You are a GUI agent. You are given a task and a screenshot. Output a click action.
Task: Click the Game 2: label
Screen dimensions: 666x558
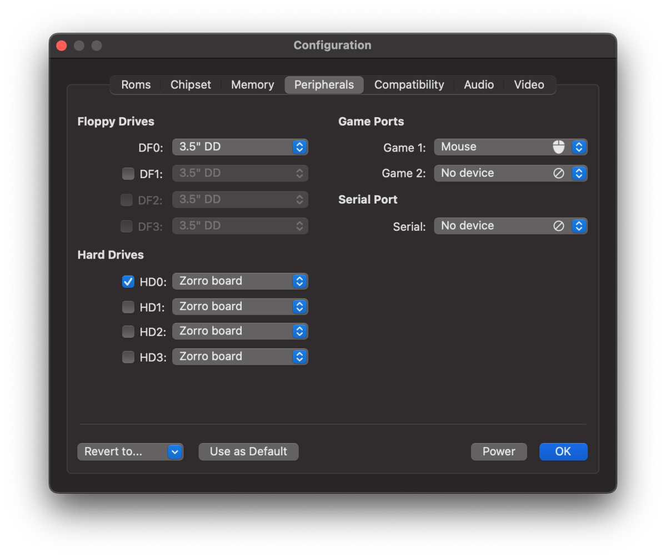(403, 174)
